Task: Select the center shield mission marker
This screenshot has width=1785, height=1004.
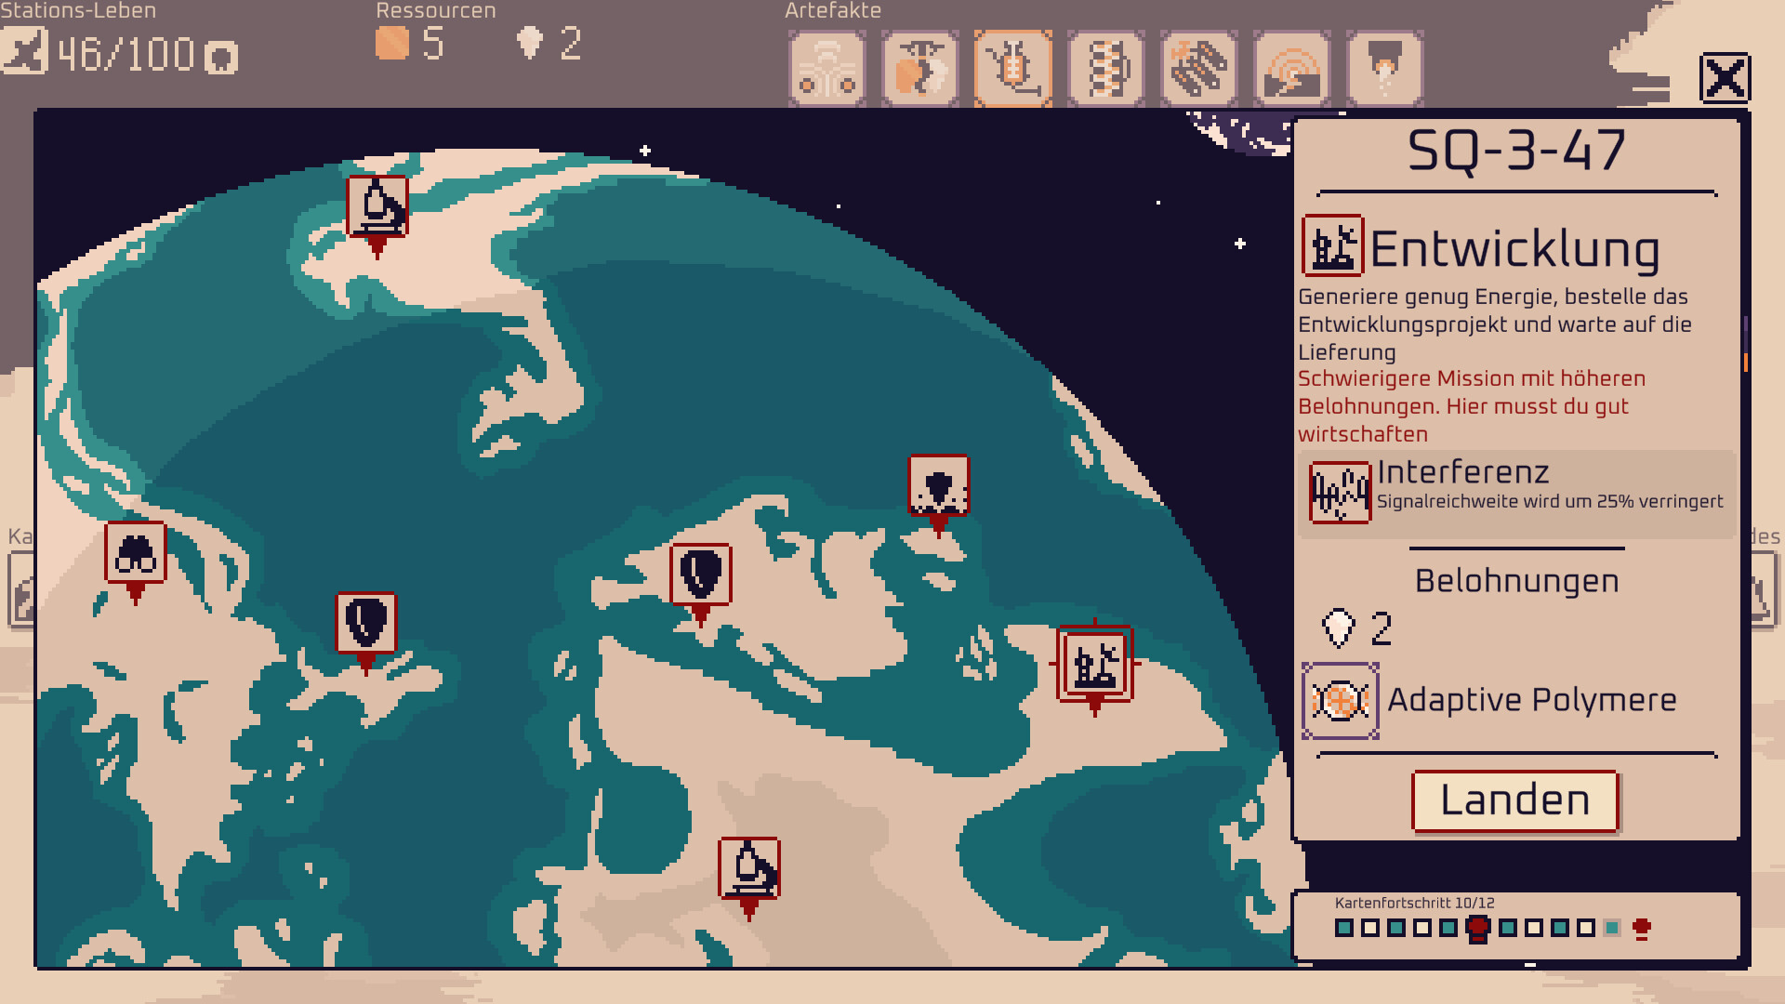Action: (700, 575)
